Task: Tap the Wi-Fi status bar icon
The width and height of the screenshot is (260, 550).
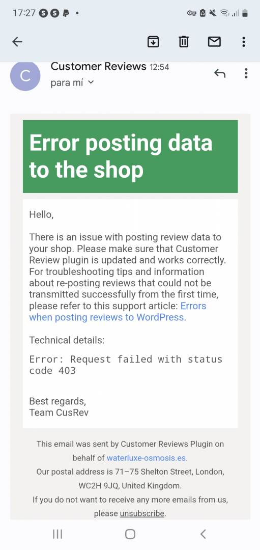Action: (223, 13)
